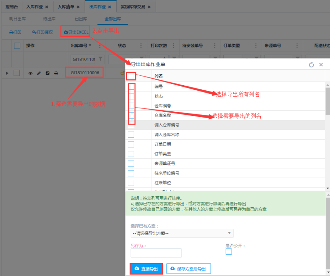Image resolution: width=330 pixels, height=276 pixels.
Task: Click the refresh icon in the export dialog header
Action: [x=311, y=65]
